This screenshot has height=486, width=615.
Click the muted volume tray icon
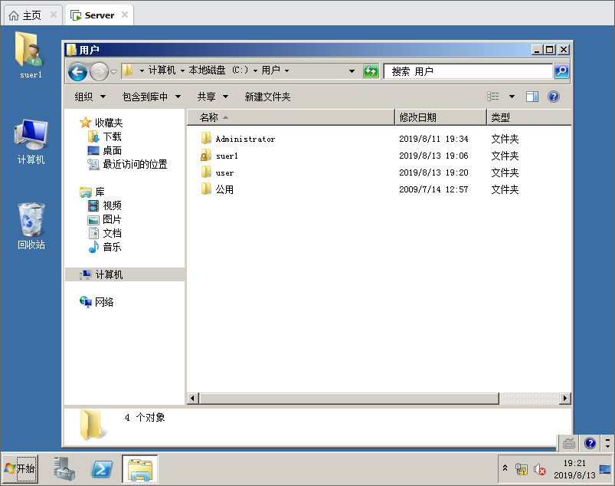point(540,468)
